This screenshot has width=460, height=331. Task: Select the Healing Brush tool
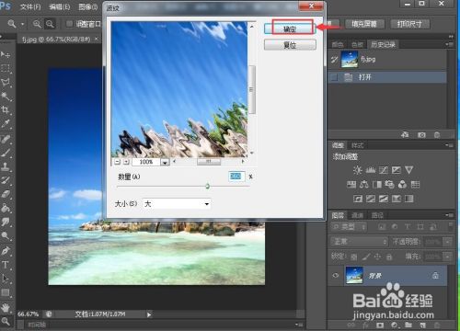pos(6,139)
